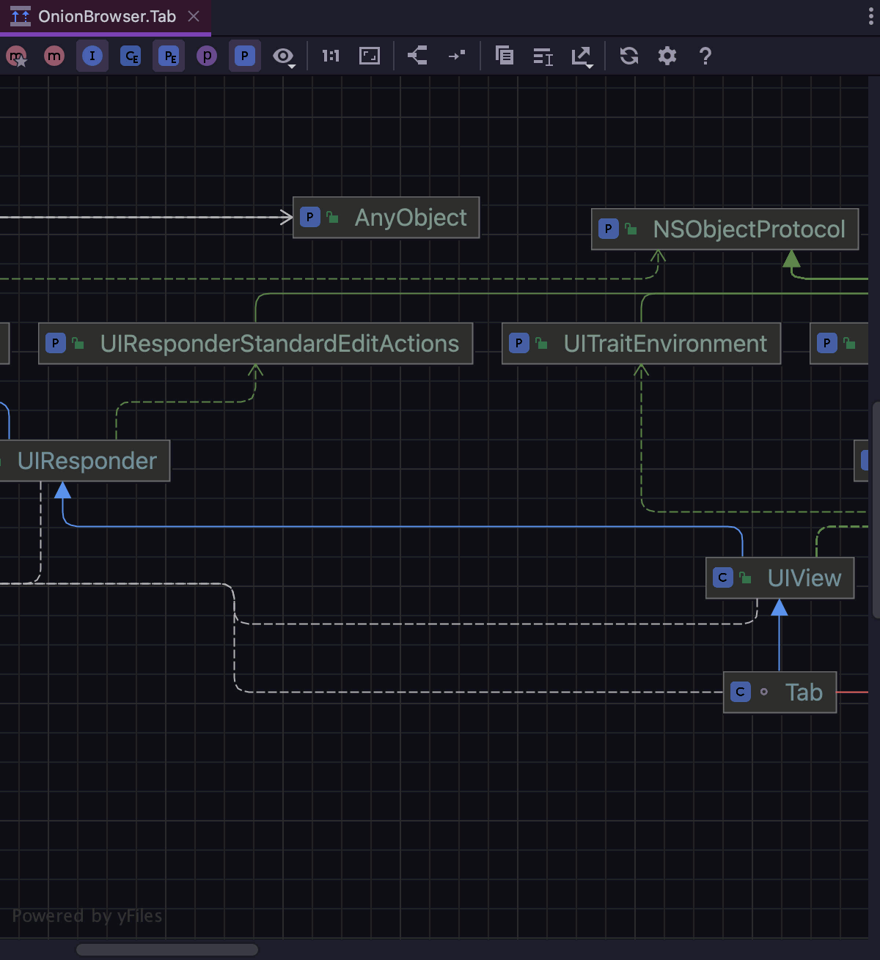Refresh the diagram data

tap(629, 56)
